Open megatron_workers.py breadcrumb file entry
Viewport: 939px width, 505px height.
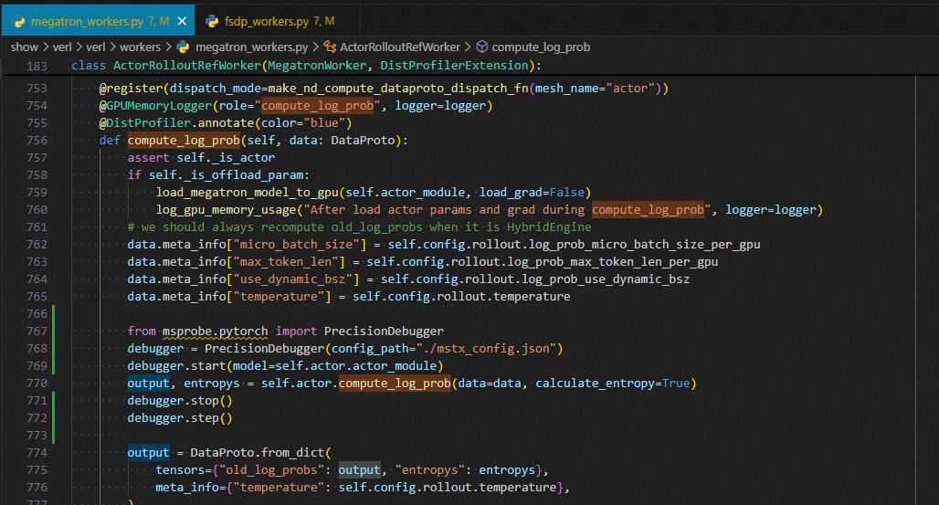(251, 47)
